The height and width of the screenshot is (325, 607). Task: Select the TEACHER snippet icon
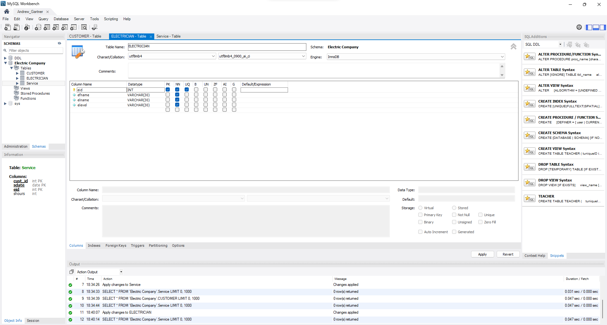pos(530,198)
